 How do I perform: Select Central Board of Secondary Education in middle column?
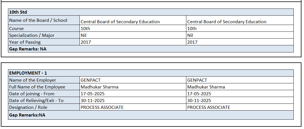pyautogui.click(x=120, y=22)
